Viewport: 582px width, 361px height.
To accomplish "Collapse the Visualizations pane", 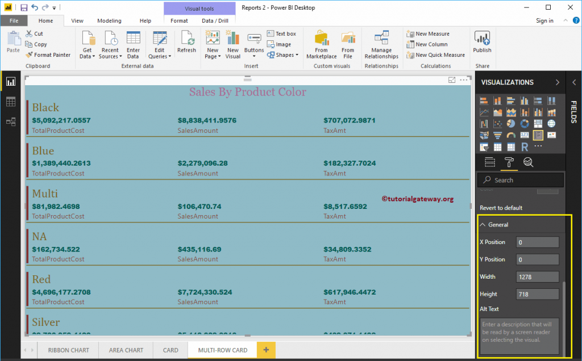I will pos(558,82).
